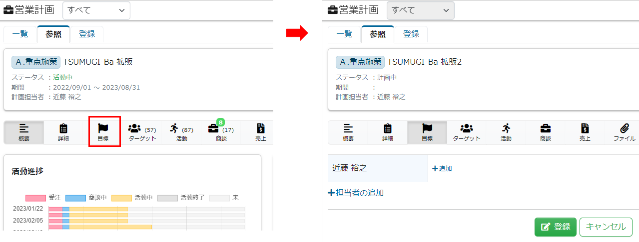Select 目標 flag icon in left panel
639x242 pixels.
coord(103,132)
